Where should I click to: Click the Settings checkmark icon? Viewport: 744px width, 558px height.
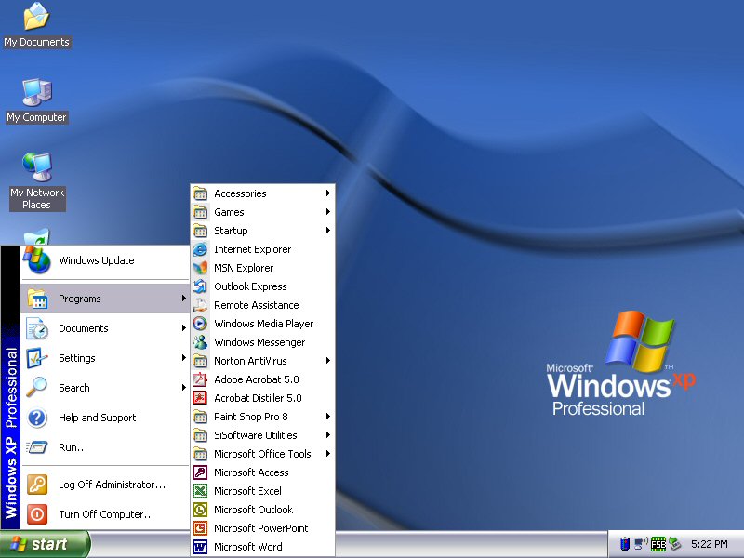pyautogui.click(x=37, y=358)
